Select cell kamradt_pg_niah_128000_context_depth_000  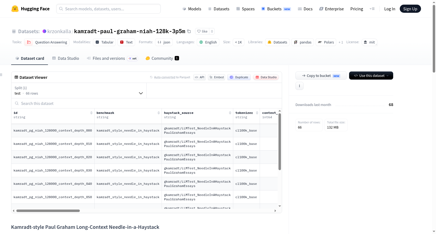point(53,130)
